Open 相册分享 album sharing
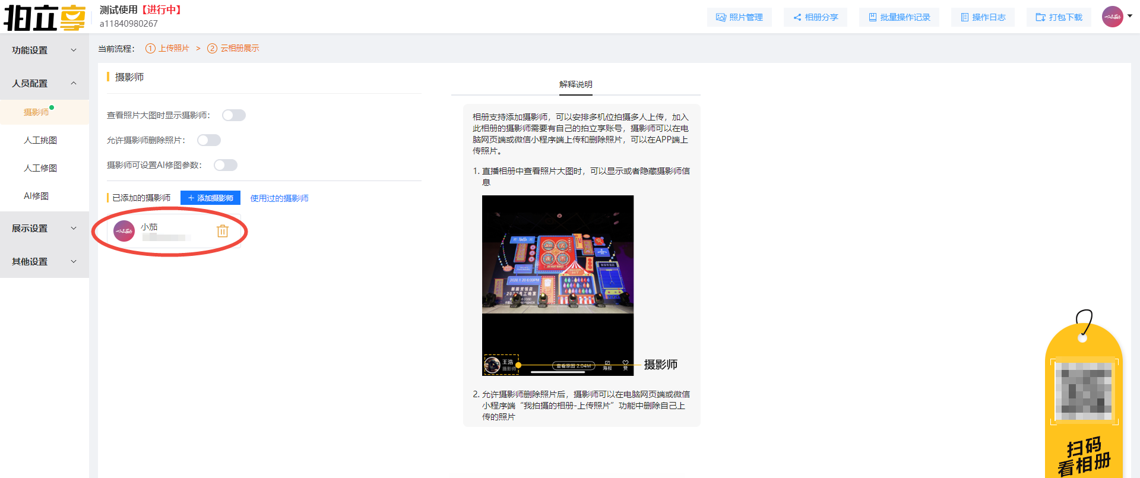 (x=815, y=17)
